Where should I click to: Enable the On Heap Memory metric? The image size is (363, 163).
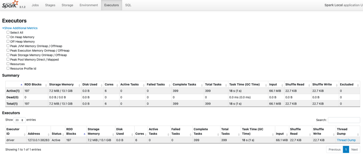[x=8, y=37]
